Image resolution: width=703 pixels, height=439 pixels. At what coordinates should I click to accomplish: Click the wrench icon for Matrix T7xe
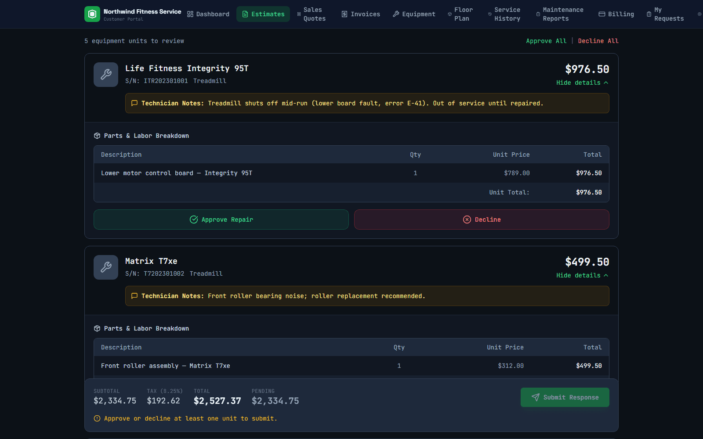coord(106,267)
